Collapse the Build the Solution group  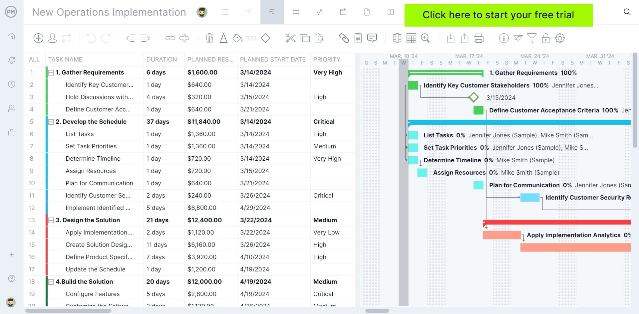51,281
